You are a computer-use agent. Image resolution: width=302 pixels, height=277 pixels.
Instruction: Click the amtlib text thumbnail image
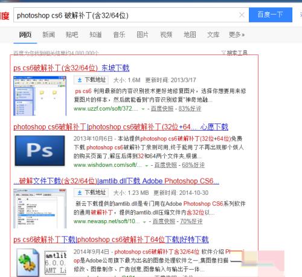click(56, 262)
